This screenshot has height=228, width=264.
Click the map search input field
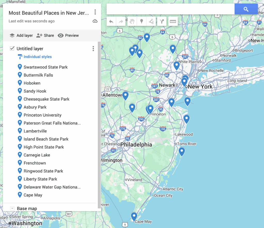pyautogui.click(x=170, y=9)
